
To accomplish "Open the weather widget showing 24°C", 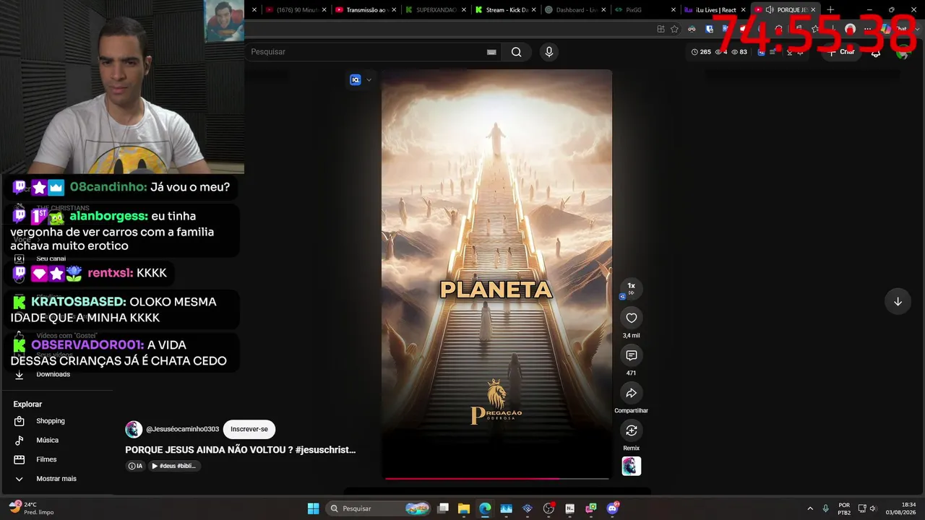I will tap(33, 508).
